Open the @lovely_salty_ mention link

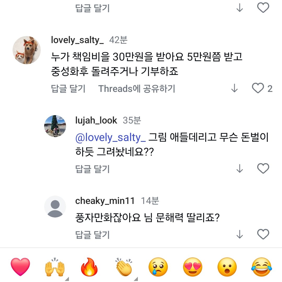pos(110,138)
